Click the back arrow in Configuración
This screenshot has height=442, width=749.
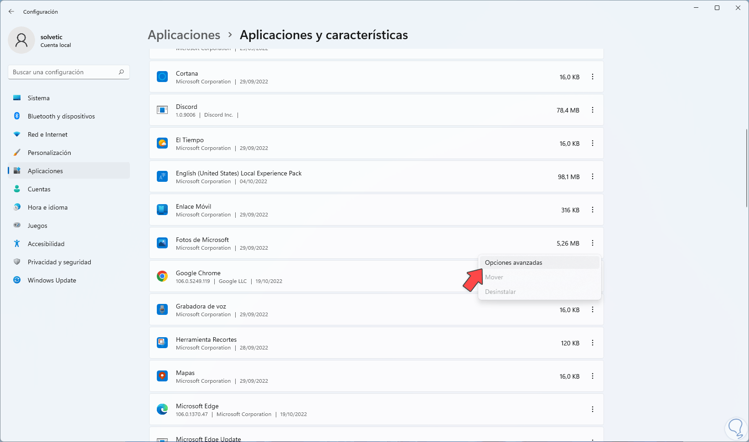(x=11, y=11)
